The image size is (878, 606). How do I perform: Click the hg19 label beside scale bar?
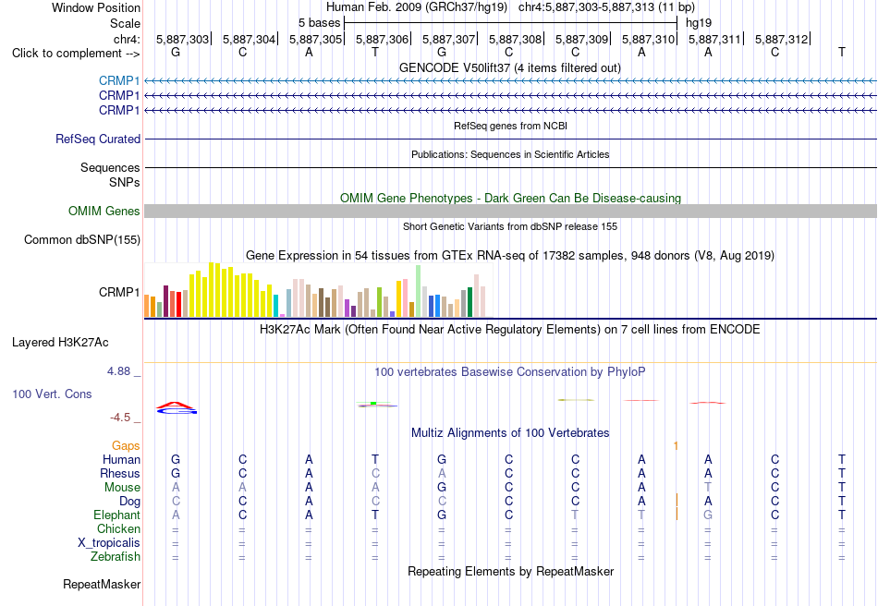[699, 23]
